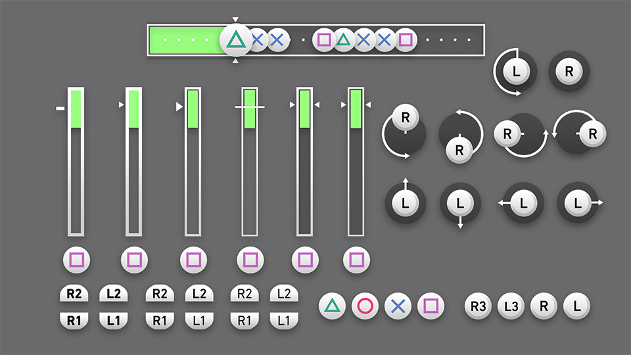This screenshot has height=355, width=631.
Task: Click the small triangle button between square and cross in the bar
Action: [344, 40]
